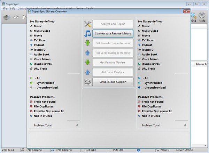This screenshot has width=209, height=153.
Task: Click main window horizontal scrollbar right arrow
Action: pos(205,145)
